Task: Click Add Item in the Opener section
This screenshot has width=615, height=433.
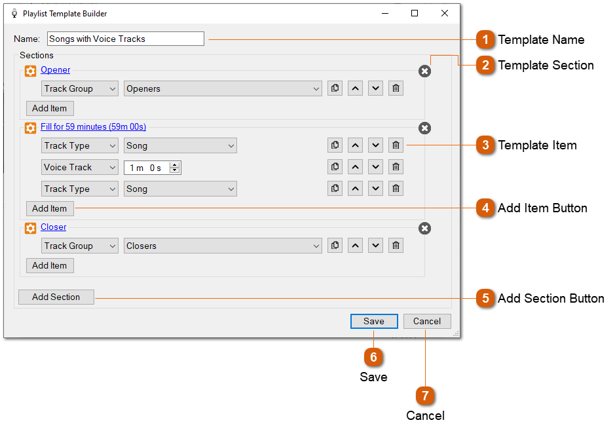Action: (x=49, y=108)
